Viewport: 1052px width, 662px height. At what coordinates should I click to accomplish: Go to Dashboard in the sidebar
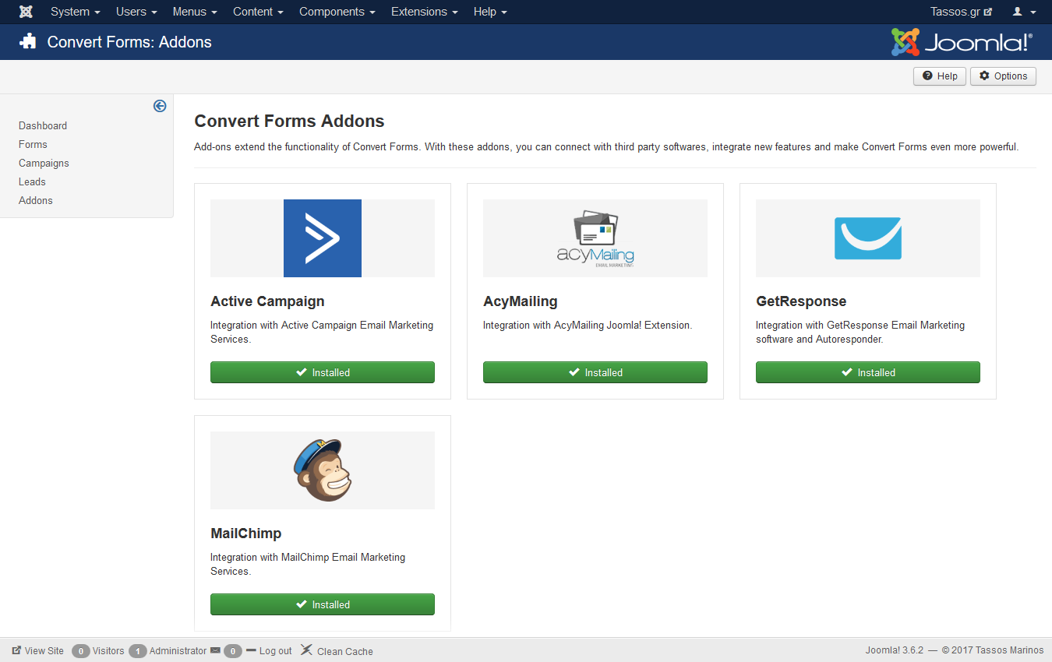[x=43, y=125]
